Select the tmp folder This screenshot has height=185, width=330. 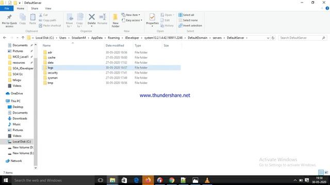click(51, 83)
